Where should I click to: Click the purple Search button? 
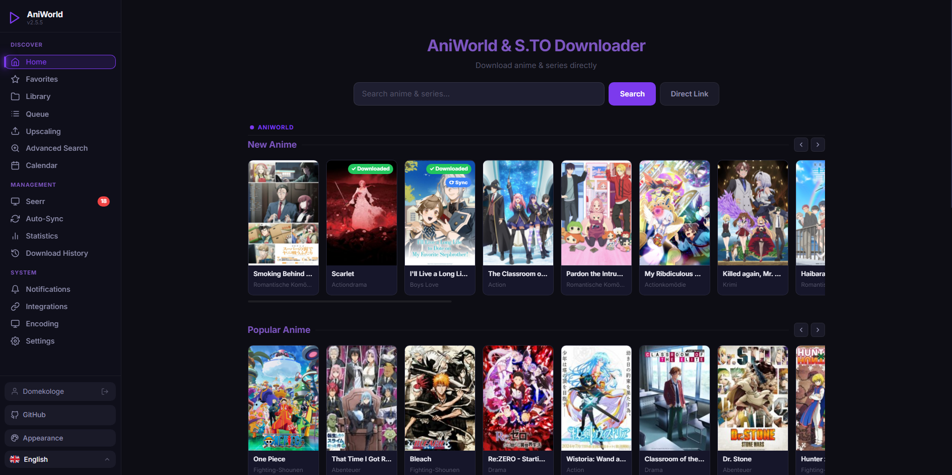(x=632, y=94)
